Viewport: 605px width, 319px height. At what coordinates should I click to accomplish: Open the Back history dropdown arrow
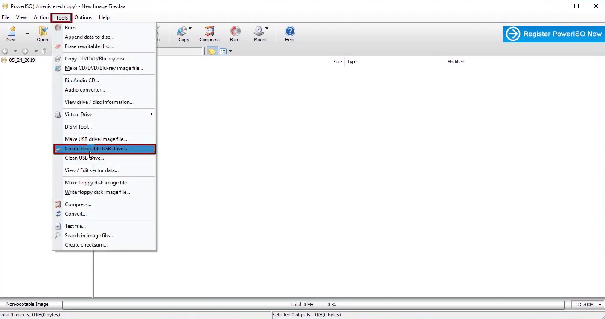15,51
